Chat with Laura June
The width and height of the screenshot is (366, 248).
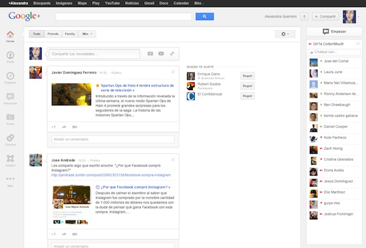point(334,73)
